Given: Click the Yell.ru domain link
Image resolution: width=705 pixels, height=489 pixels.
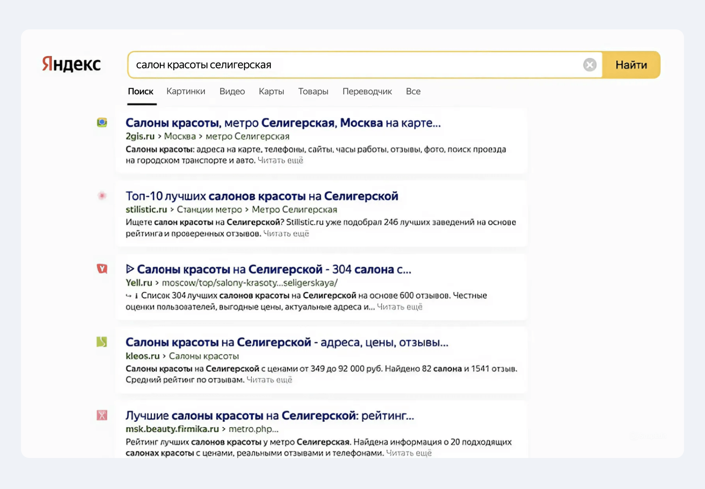Looking at the screenshot, I should pos(139,283).
